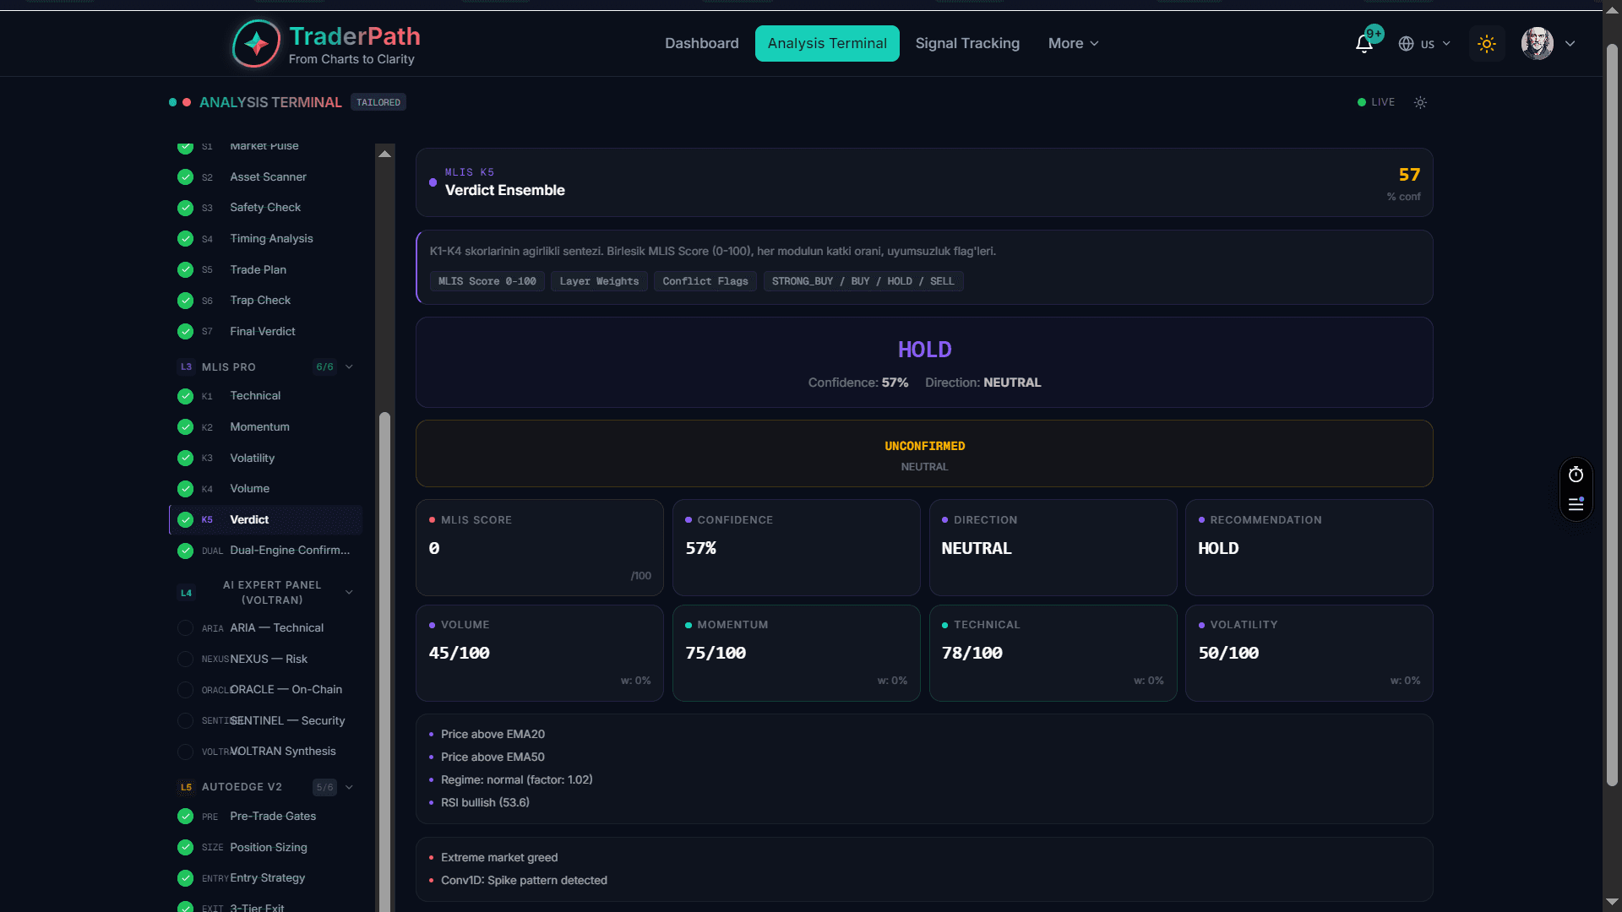Click the UNCONFIRMED banner
The height and width of the screenshot is (912, 1622).
(924, 453)
